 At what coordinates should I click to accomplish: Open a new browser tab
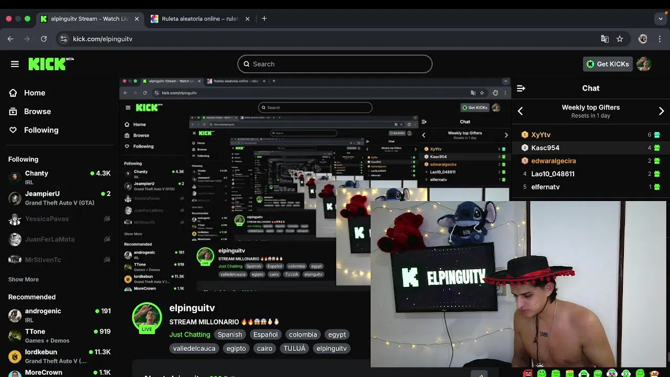264,19
